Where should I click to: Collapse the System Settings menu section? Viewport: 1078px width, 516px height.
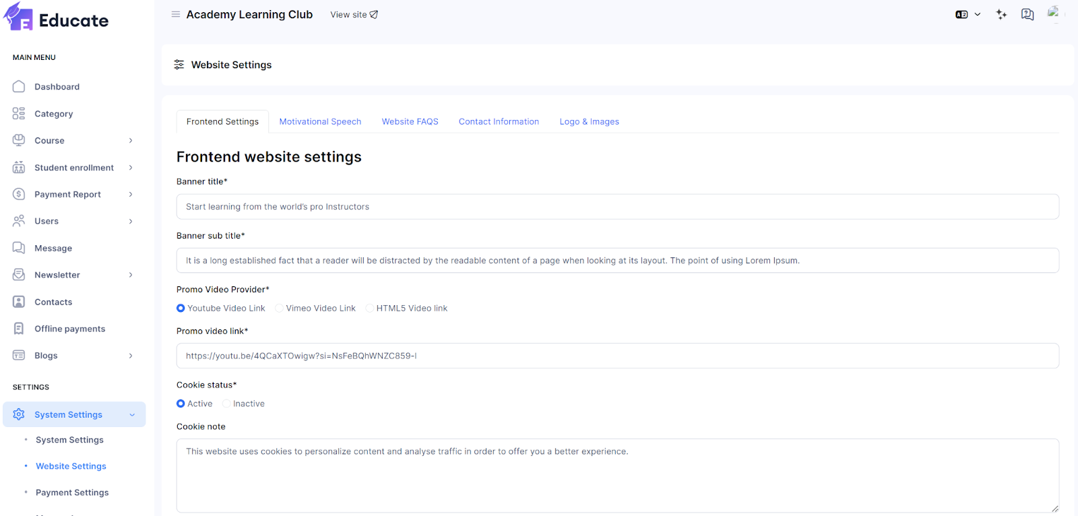click(132, 415)
